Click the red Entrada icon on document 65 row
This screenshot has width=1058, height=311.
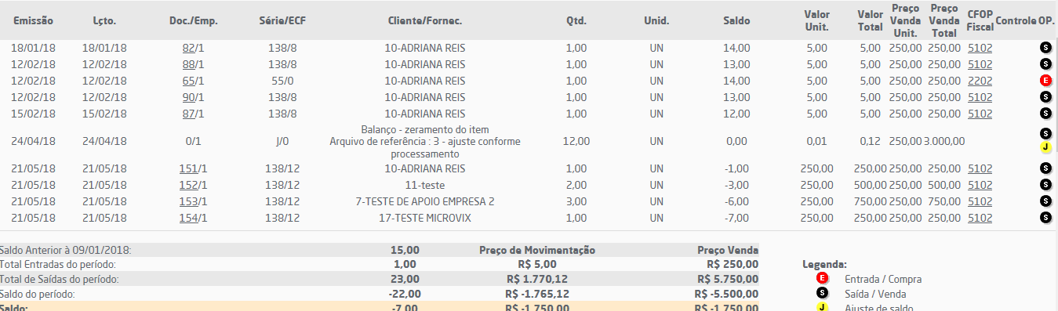1045,81
